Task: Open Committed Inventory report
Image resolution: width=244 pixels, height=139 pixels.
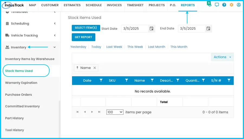Action: pos(22,106)
